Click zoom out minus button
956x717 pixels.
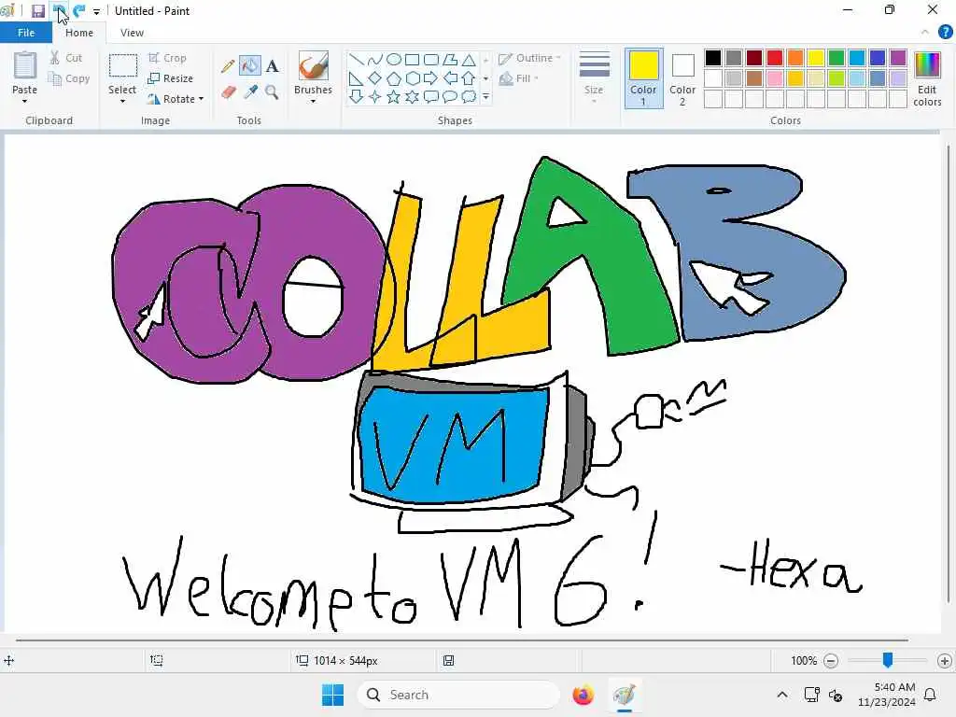pos(830,660)
